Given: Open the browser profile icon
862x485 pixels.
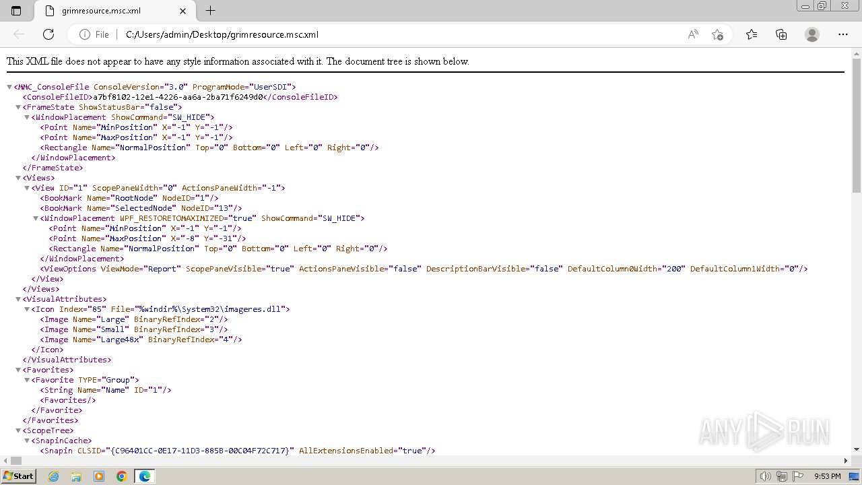Looking at the screenshot, I should coord(812,34).
